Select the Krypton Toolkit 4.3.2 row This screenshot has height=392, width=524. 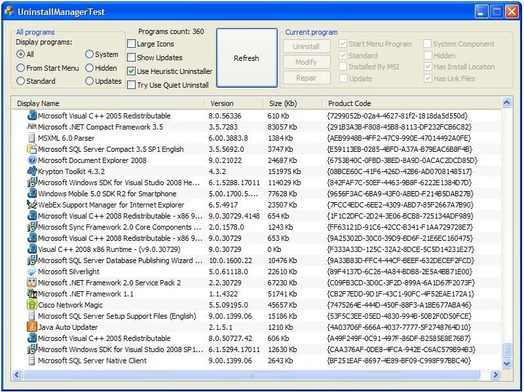(x=256, y=171)
